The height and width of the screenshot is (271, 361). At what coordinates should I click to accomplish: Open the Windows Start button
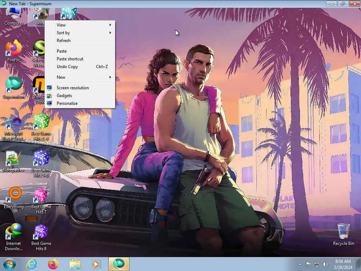(x=10, y=264)
